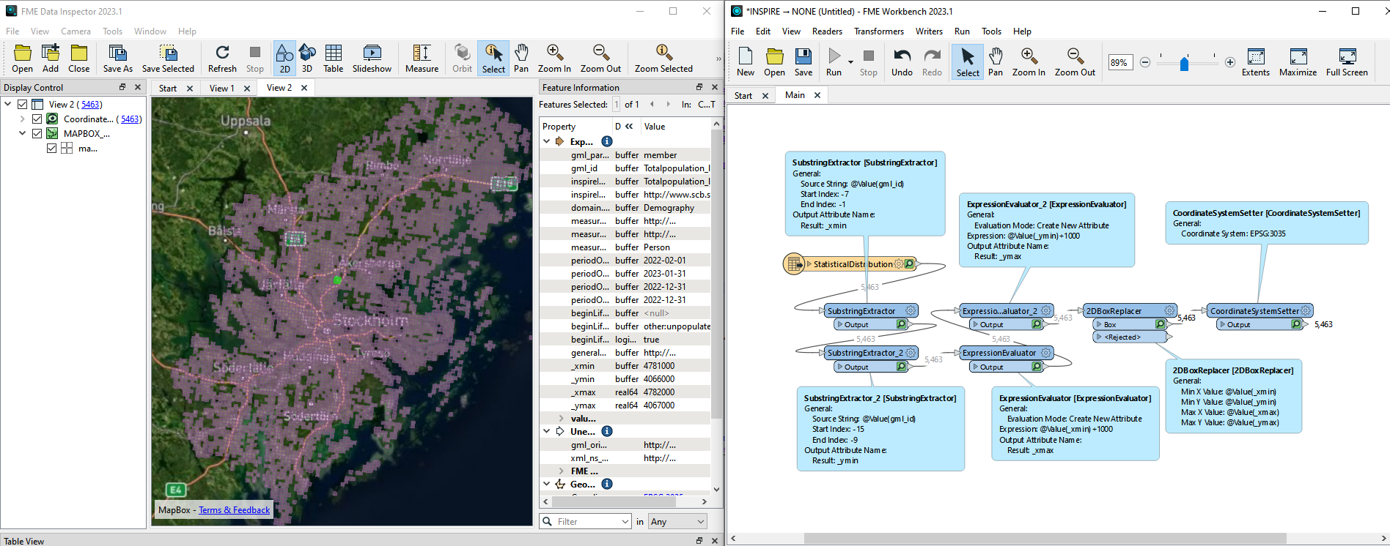The height and width of the screenshot is (546, 1390).
Task: Open the Run dropdown arrow
Action: coord(850,63)
